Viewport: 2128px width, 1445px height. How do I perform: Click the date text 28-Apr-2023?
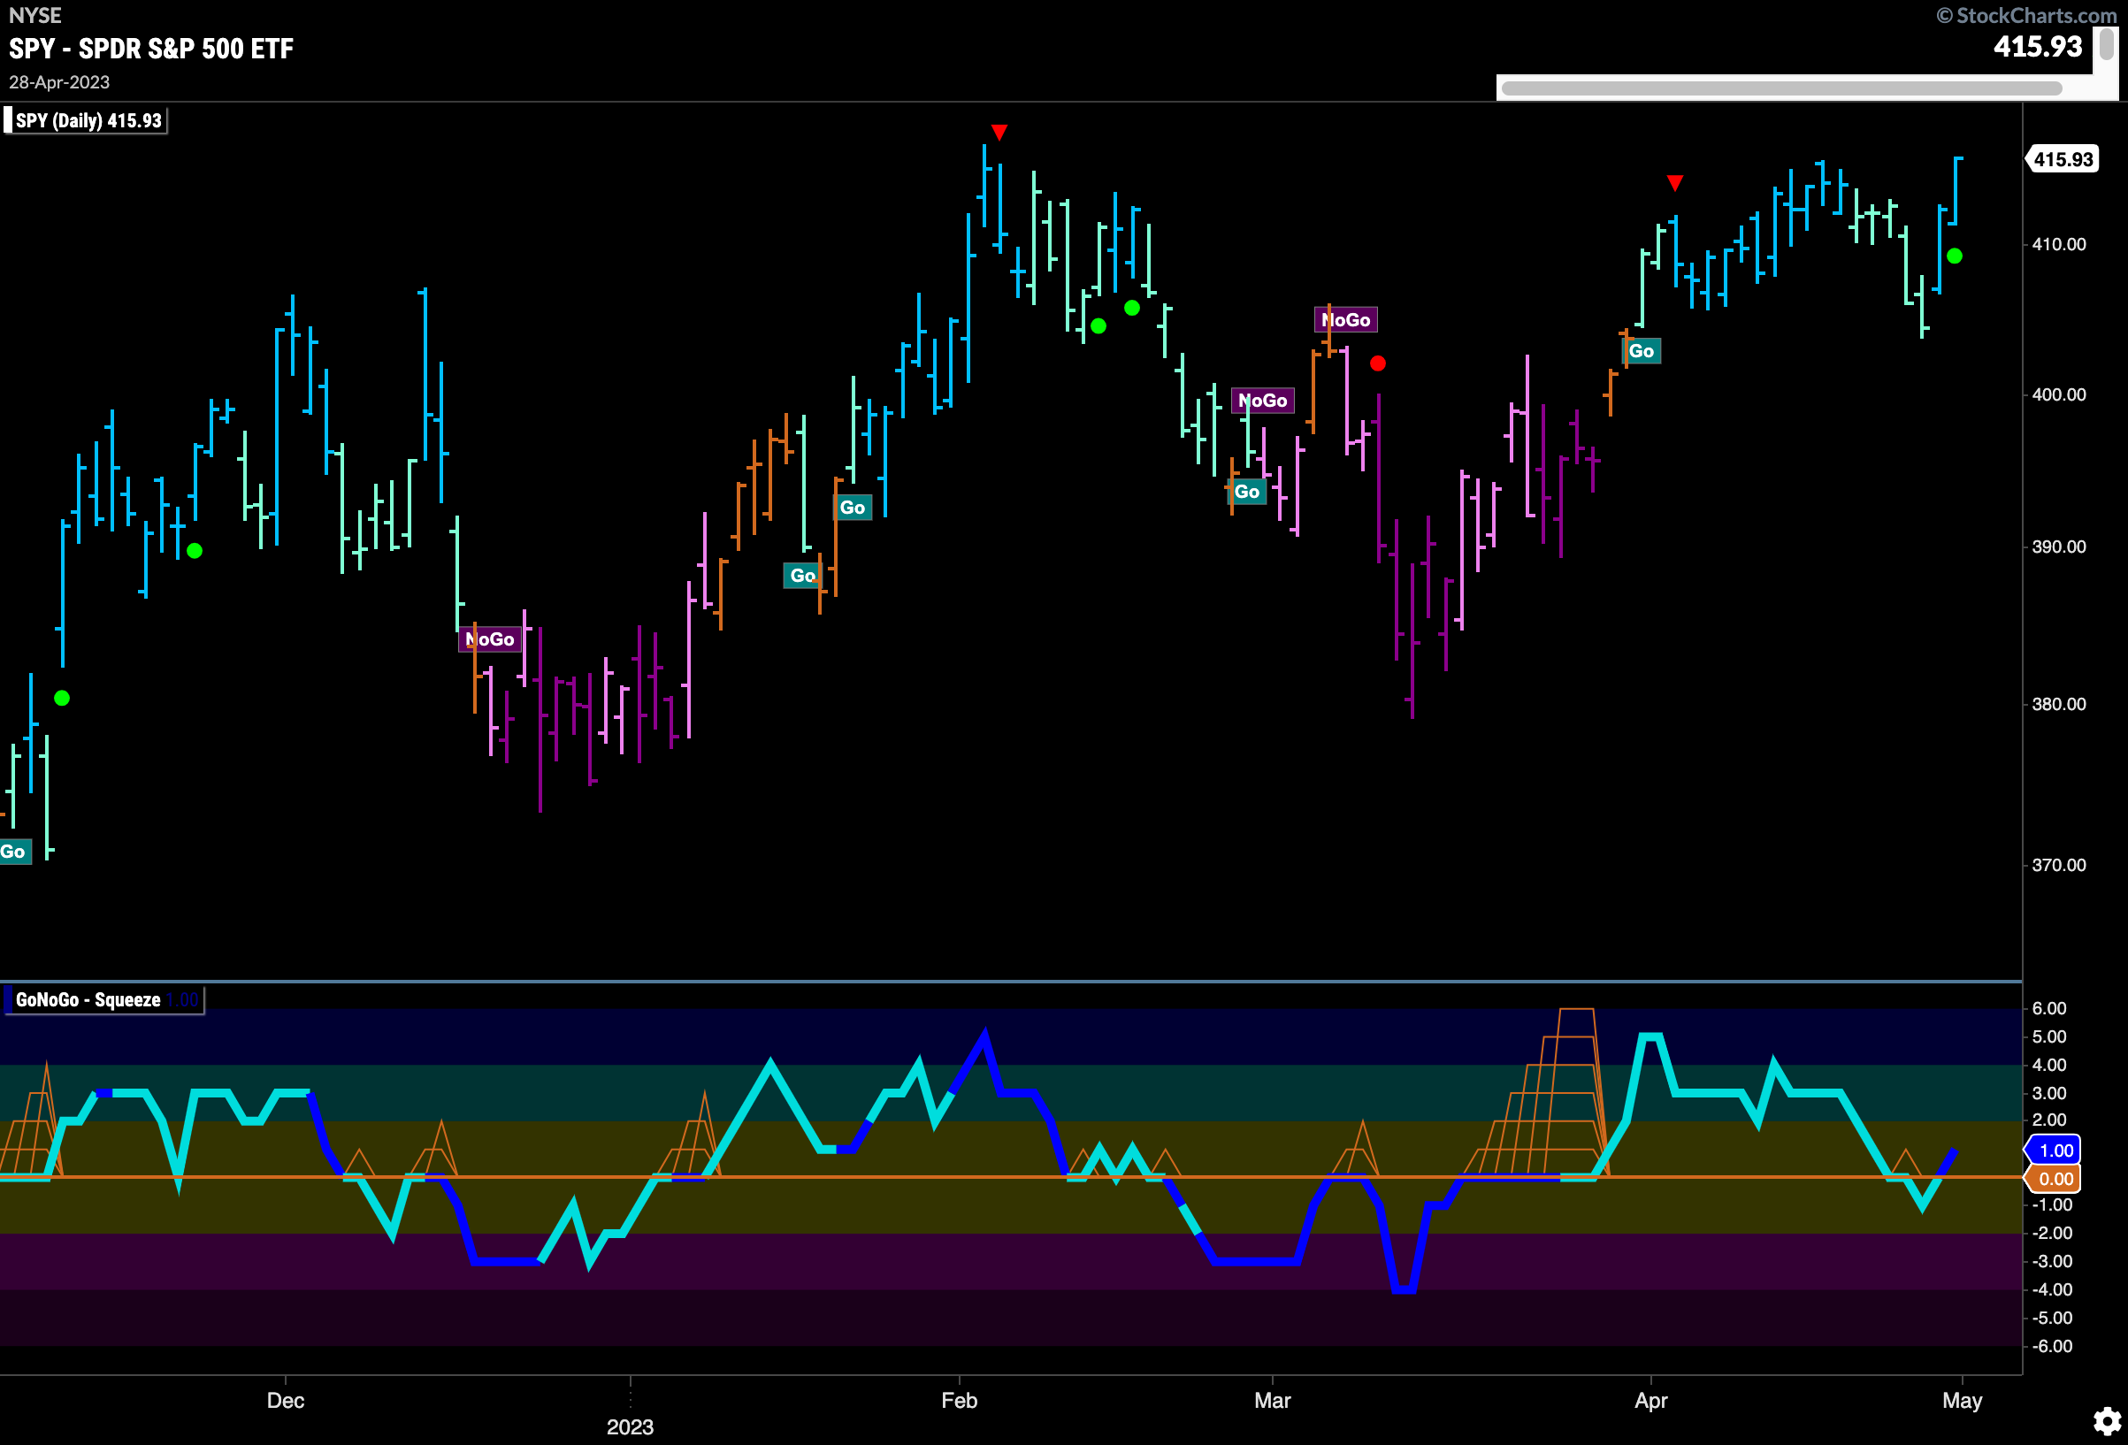point(59,82)
